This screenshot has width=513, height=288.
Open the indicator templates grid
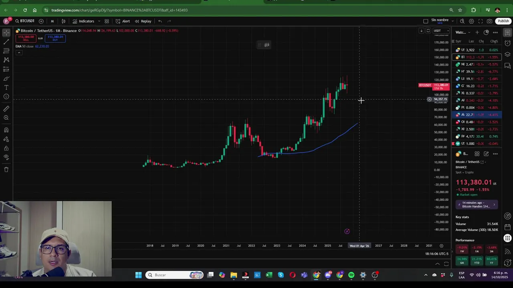click(x=107, y=21)
